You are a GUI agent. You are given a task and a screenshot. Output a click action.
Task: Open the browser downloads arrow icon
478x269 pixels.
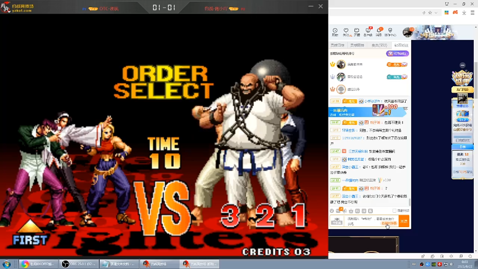pos(464,13)
